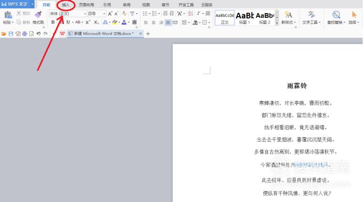Toggle superscript X² formatting
363x202 pixels.
pos(88,22)
